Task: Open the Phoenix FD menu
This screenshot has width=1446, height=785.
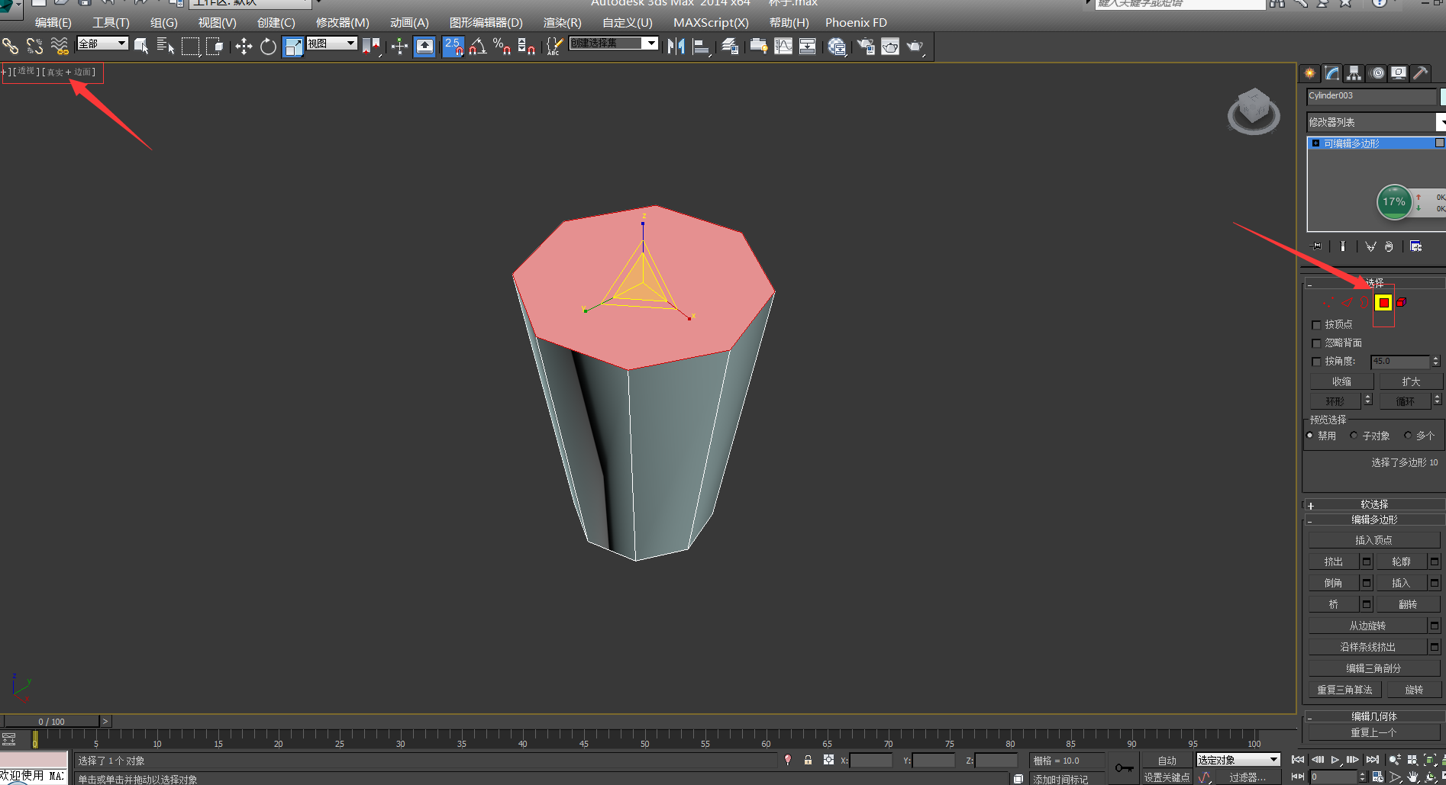Action: point(856,23)
